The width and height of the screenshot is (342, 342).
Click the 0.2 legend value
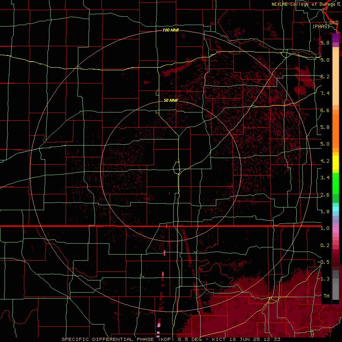(325, 245)
